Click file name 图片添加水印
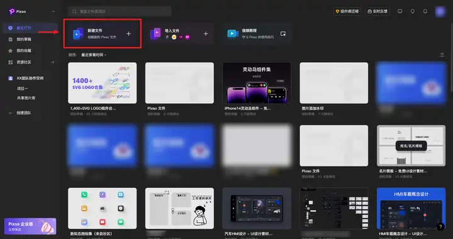 (313, 109)
